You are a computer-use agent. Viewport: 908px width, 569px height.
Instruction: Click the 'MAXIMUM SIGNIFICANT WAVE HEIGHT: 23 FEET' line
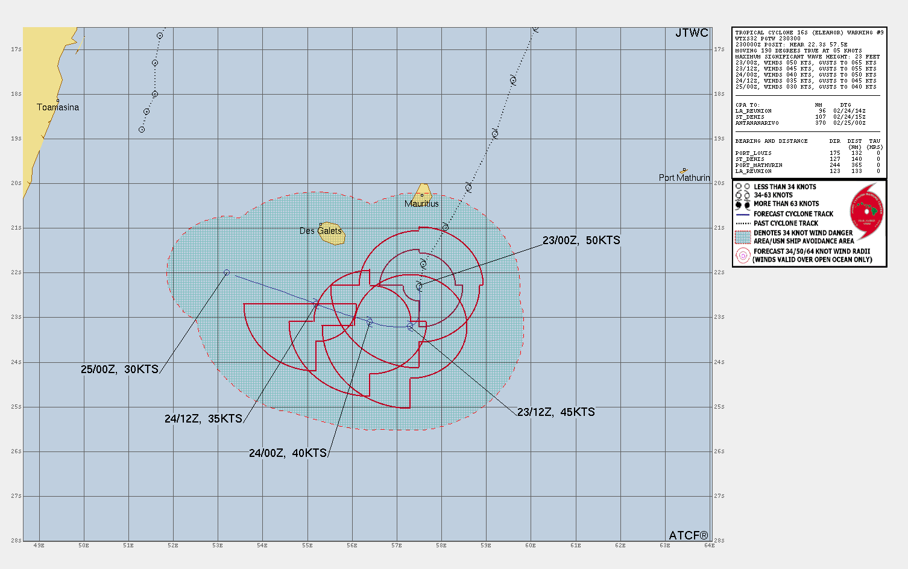point(807,57)
